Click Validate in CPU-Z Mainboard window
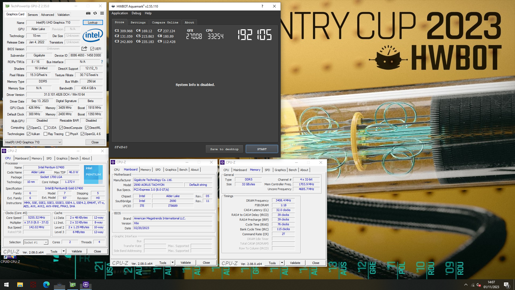This screenshot has width=515, height=290. click(x=186, y=263)
